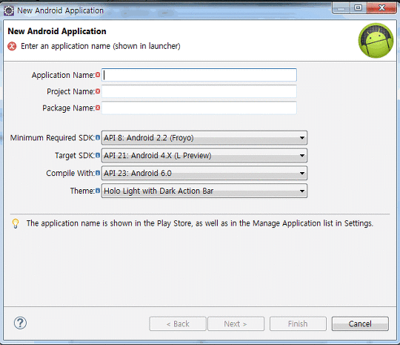Click the "Compile With:" label
Viewport: 400px width, 345px height.
[70, 174]
